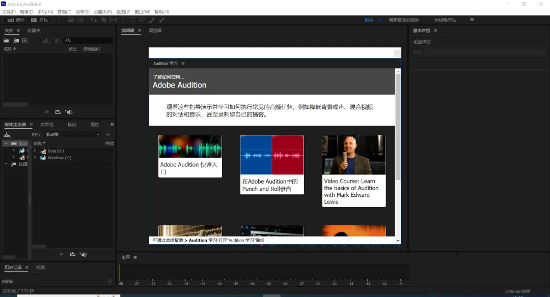Click Learn panel vertical scrollbar
Screen dimensions: 550x297
(x=398, y=128)
